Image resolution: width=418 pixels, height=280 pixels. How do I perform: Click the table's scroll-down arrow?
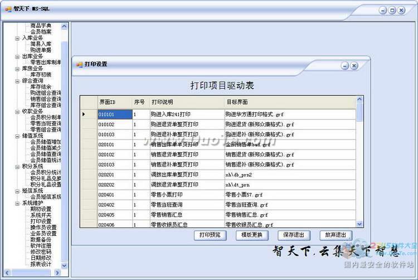[359, 224]
